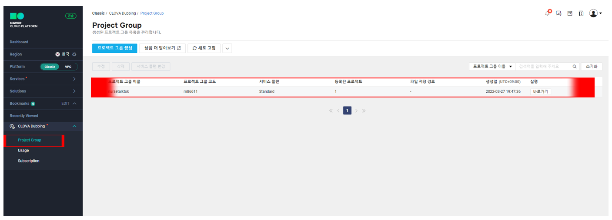Open the Subscription sidebar item
The width and height of the screenshot is (612, 220).
tap(29, 161)
